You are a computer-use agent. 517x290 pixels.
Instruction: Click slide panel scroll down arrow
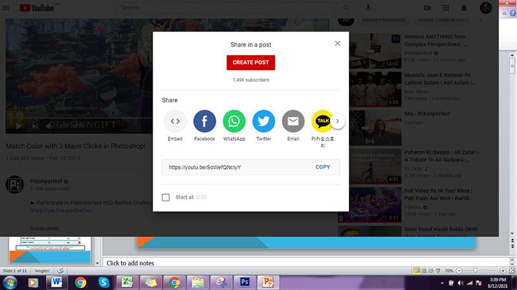coord(98,264)
